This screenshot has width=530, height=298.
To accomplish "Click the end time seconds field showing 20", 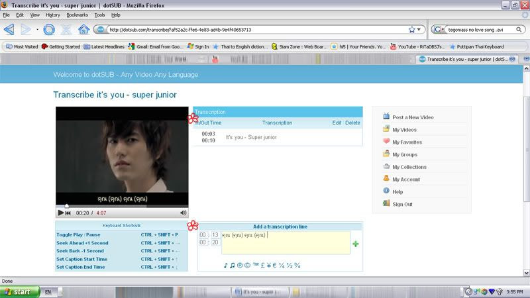I will [215, 242].
